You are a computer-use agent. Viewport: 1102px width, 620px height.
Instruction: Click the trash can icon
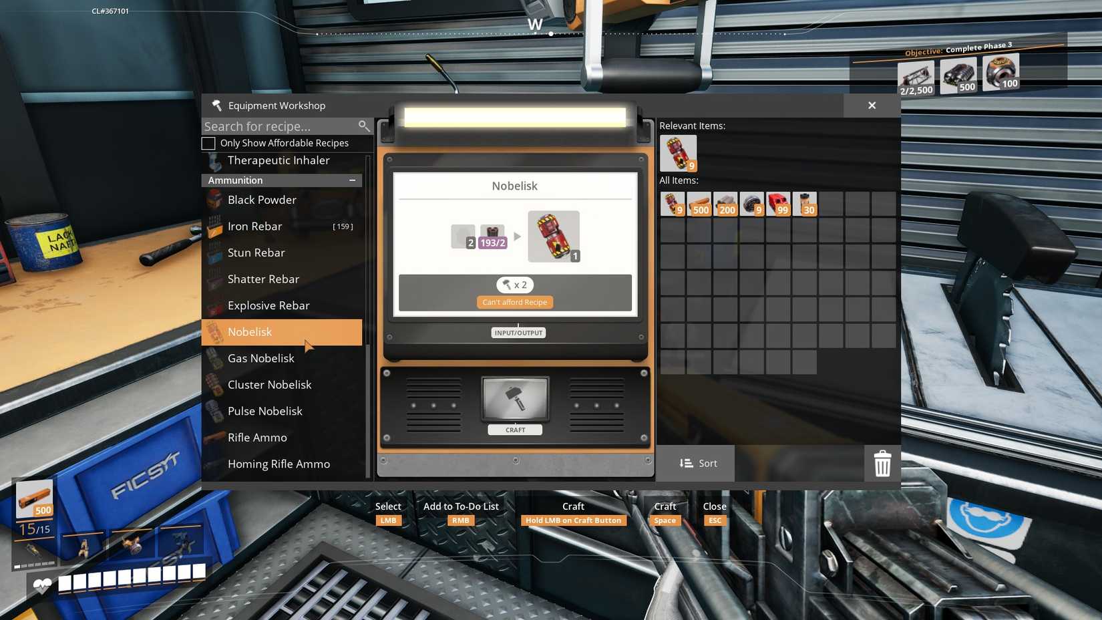[882, 463]
